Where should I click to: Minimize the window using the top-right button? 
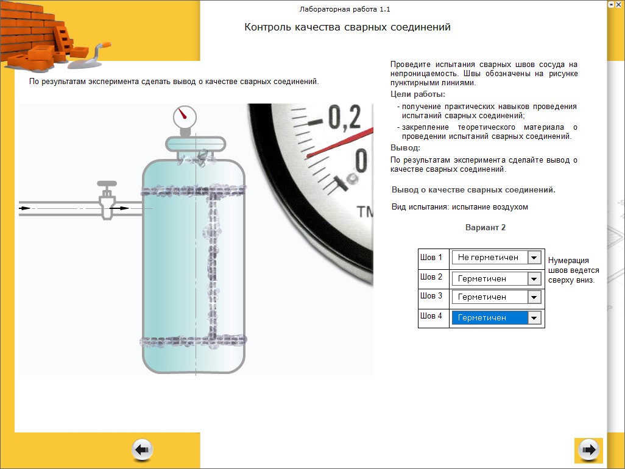[611, 4]
